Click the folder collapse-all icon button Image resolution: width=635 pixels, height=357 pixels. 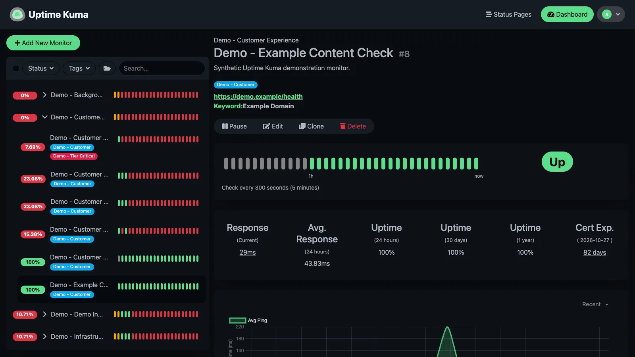[107, 68]
